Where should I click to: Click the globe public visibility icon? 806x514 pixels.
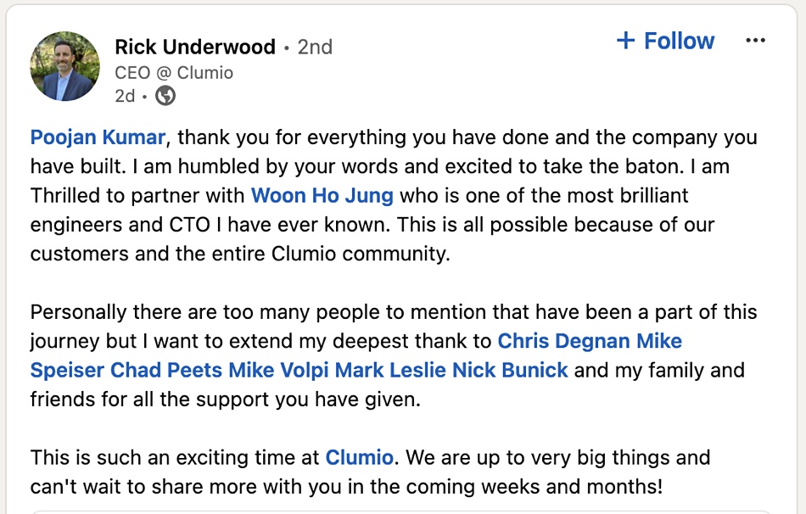[165, 96]
